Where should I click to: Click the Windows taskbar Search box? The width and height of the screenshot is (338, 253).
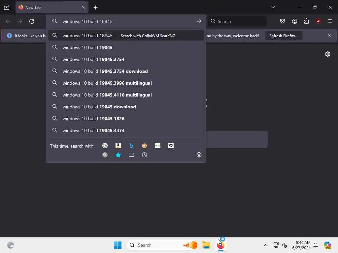coord(162,245)
